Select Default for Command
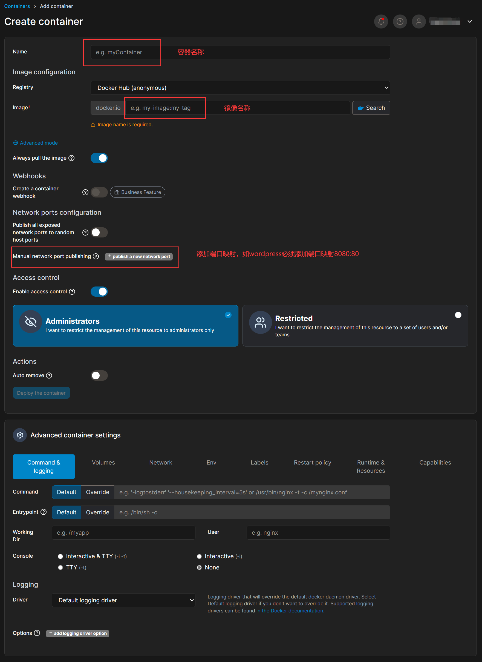The image size is (482, 662). [x=67, y=492]
